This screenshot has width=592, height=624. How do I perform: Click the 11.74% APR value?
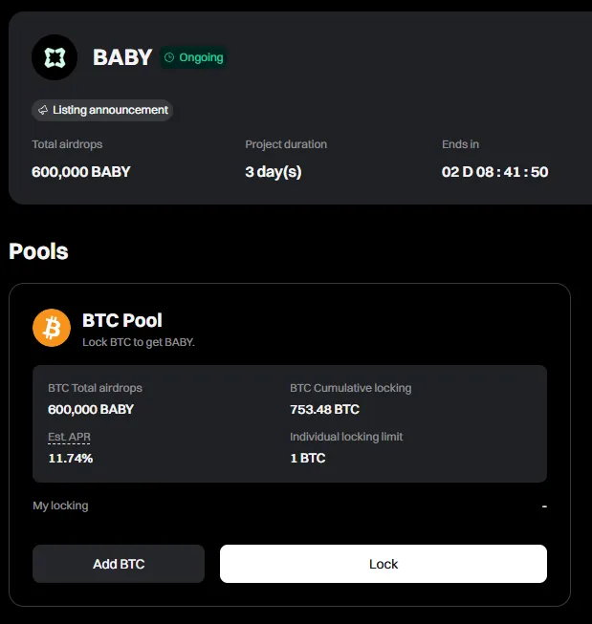point(71,458)
